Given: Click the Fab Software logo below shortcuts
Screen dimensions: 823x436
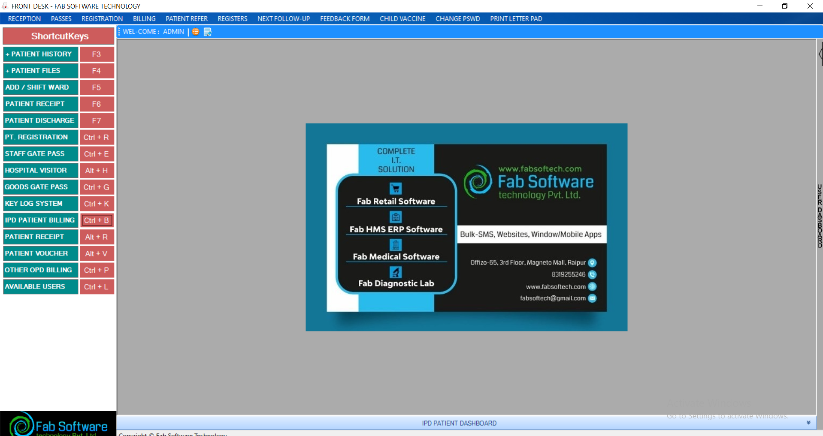Looking at the screenshot, I should tap(58, 424).
